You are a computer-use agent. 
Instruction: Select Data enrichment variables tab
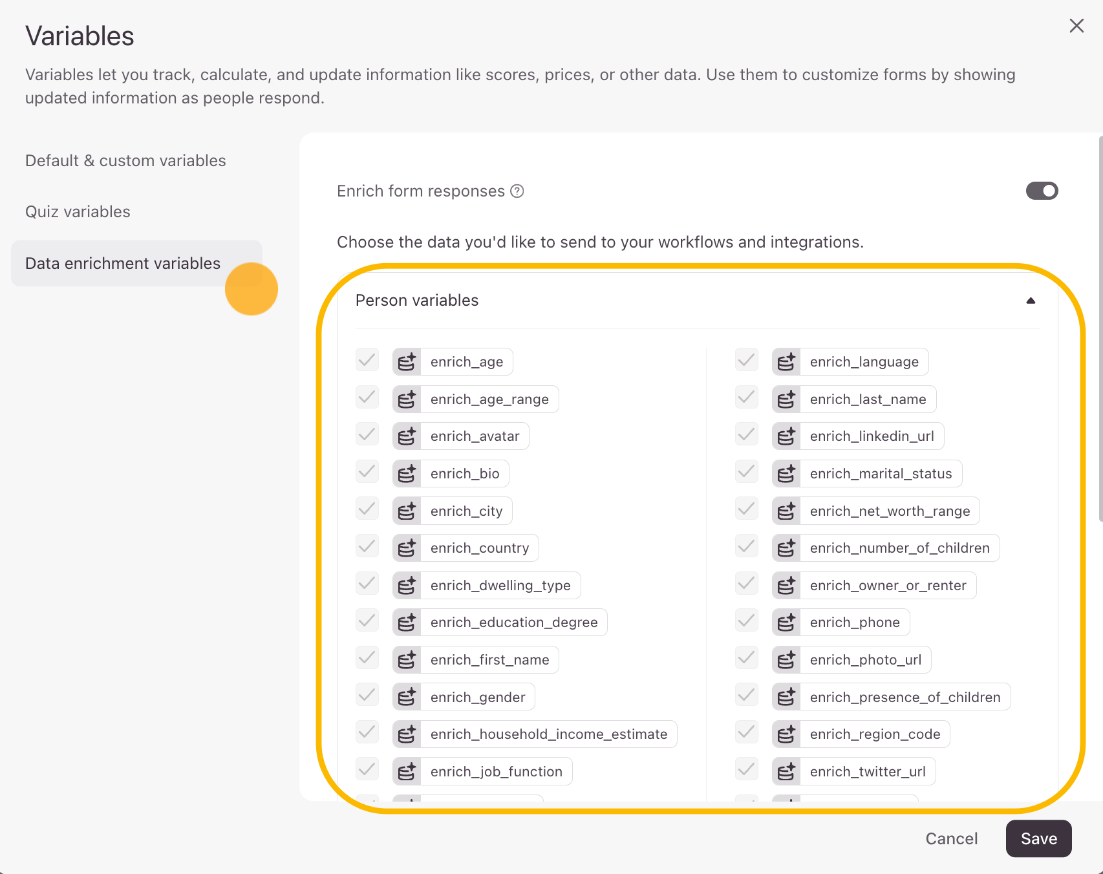pos(123,264)
